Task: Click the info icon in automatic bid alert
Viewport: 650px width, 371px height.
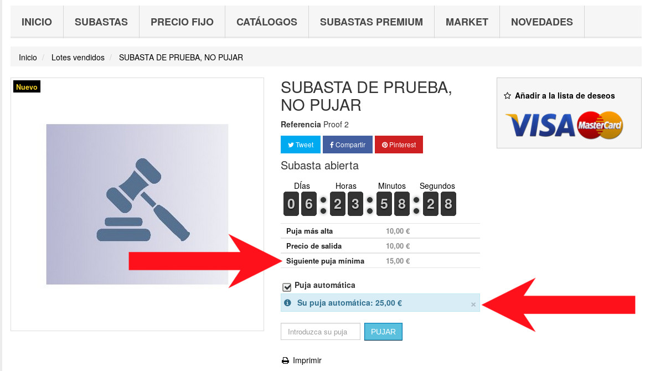Action: tap(288, 303)
